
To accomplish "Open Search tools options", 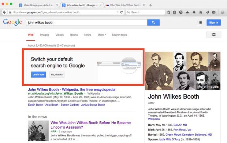I will (119, 35).
